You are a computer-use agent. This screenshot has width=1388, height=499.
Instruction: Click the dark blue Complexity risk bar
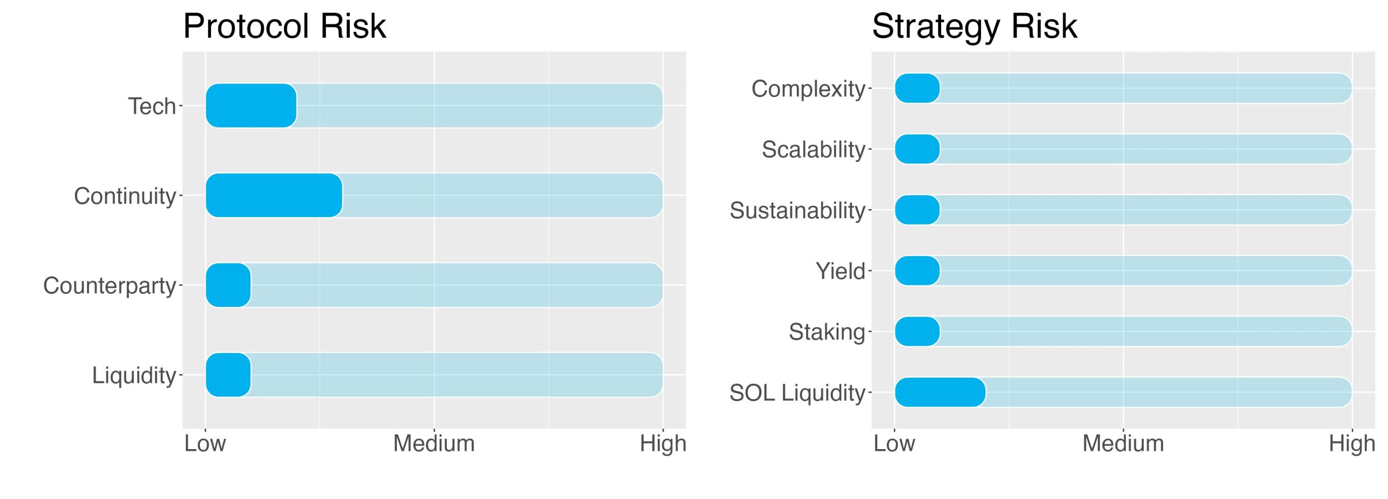(x=917, y=88)
